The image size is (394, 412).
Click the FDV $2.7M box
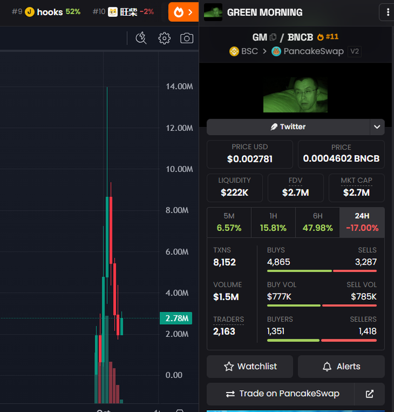(x=295, y=188)
